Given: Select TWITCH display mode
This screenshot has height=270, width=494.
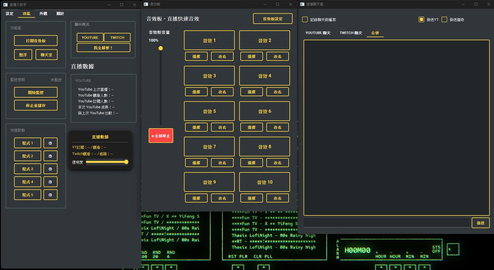Looking at the screenshot, I should click(x=117, y=37).
